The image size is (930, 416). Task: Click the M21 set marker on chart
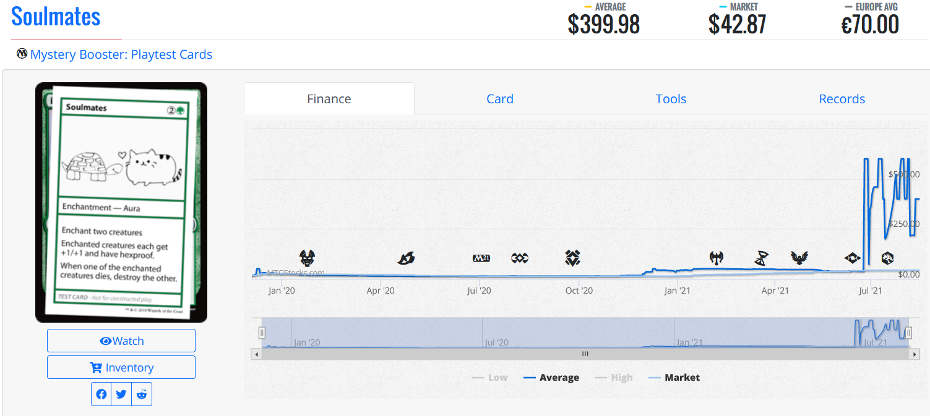tap(481, 258)
